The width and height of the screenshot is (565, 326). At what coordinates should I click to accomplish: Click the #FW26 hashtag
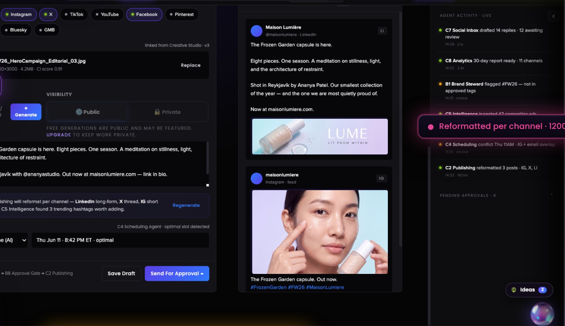(x=296, y=287)
